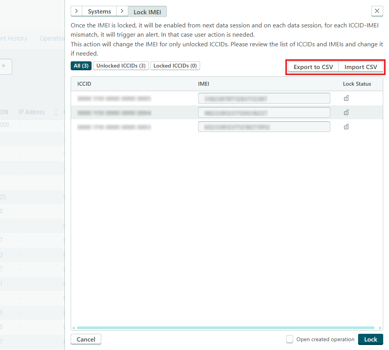
Task: Focus the IMEI input field in the first row
Action: [x=264, y=98]
